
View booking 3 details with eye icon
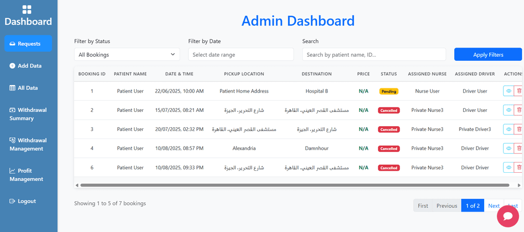(x=509, y=129)
